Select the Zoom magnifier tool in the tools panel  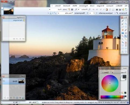pyautogui.click(x=123, y=27)
